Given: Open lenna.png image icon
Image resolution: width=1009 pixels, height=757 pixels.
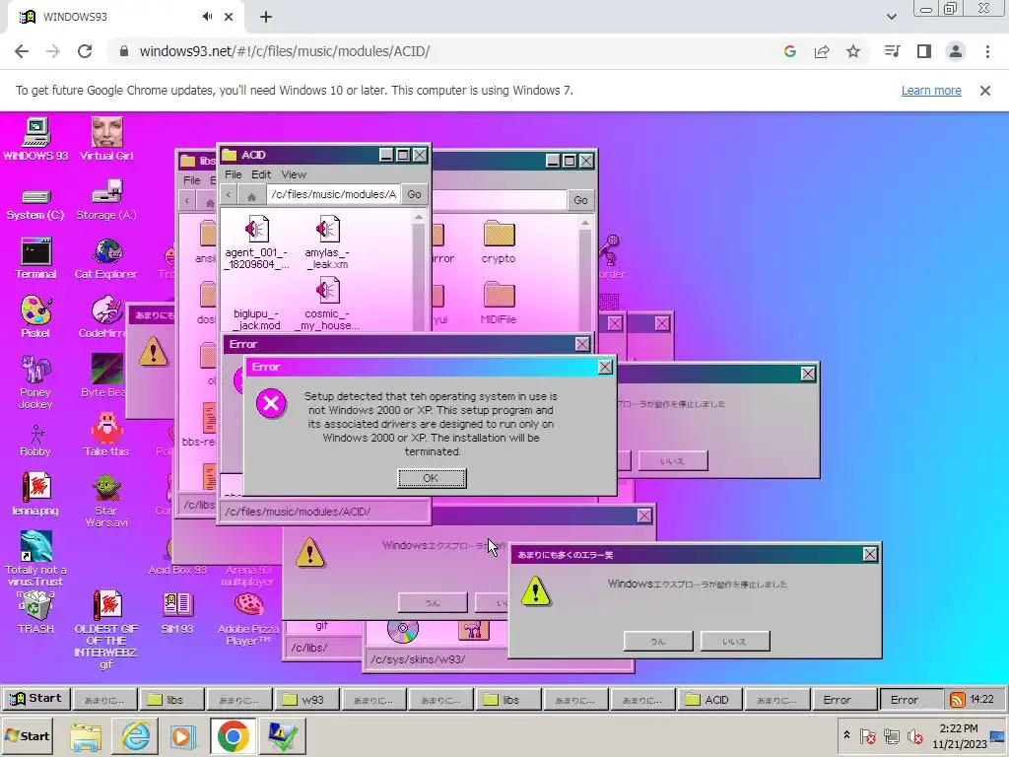Looking at the screenshot, I should (35, 494).
